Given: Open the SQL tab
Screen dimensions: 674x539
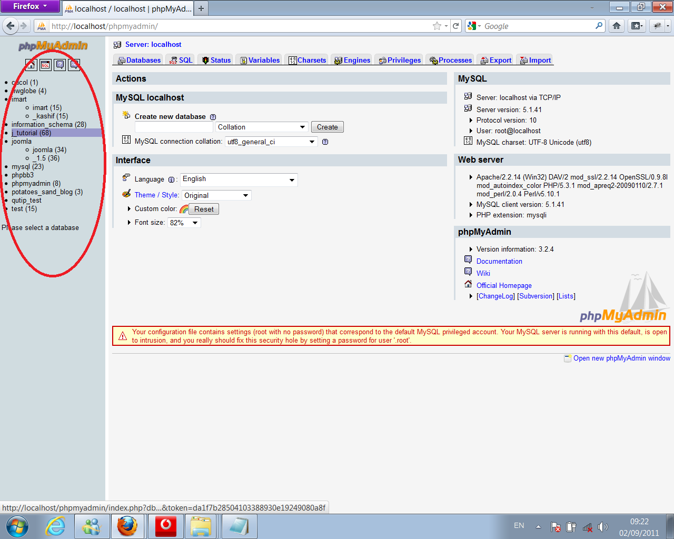Looking at the screenshot, I should pyautogui.click(x=181, y=60).
